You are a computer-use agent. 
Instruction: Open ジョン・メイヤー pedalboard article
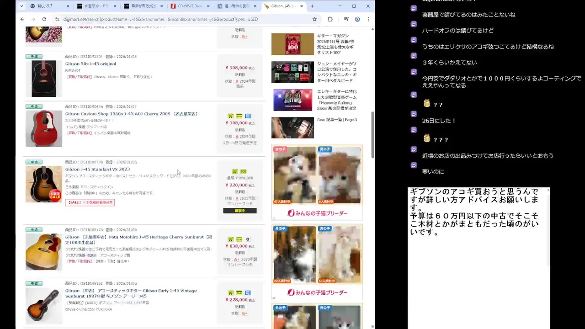pyautogui.click(x=337, y=72)
